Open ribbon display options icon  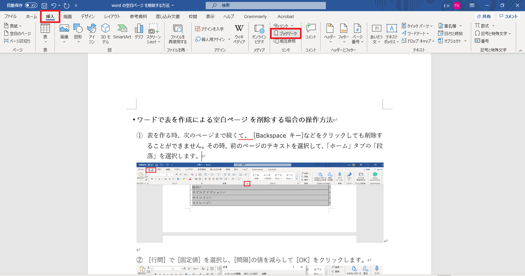click(472, 6)
